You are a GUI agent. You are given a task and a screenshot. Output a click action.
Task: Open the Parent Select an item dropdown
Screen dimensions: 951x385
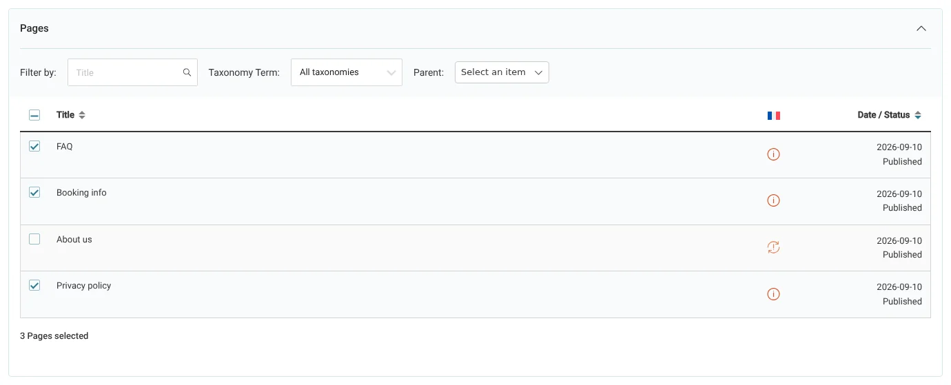click(x=502, y=72)
